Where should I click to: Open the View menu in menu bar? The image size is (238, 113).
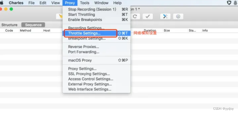click(x=55, y=3)
